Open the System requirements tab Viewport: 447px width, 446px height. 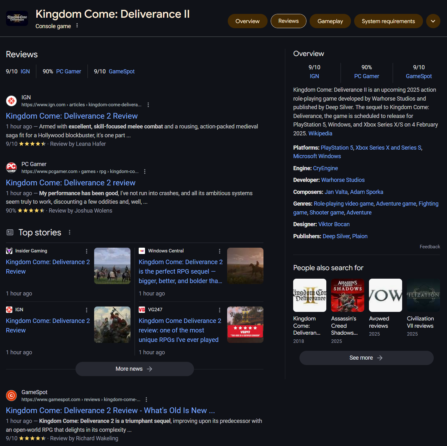(x=388, y=21)
